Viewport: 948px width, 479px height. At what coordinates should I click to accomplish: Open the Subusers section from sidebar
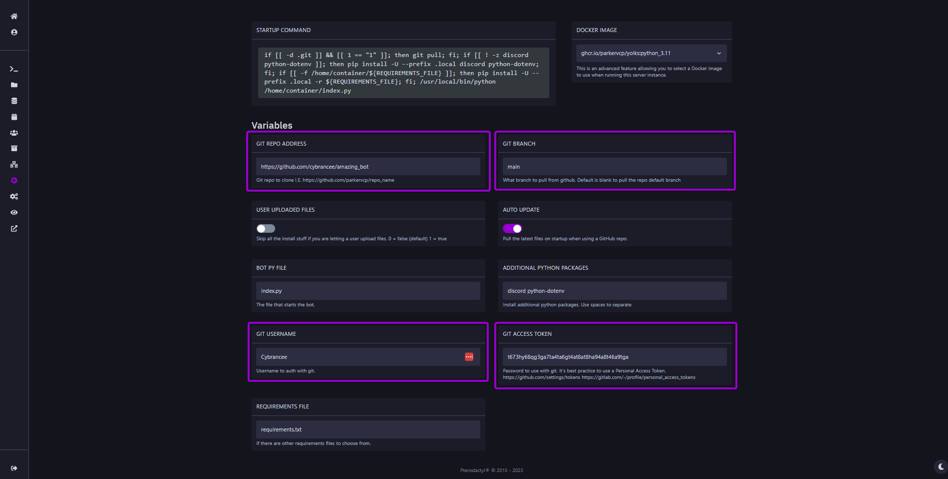pos(14,133)
